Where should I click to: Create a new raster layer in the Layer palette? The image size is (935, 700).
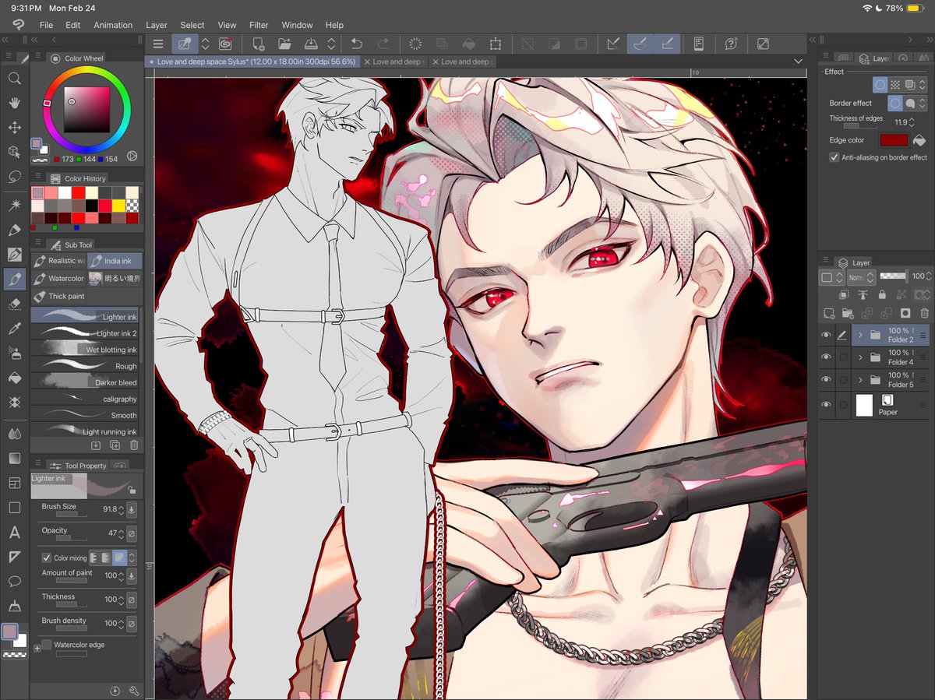(828, 312)
